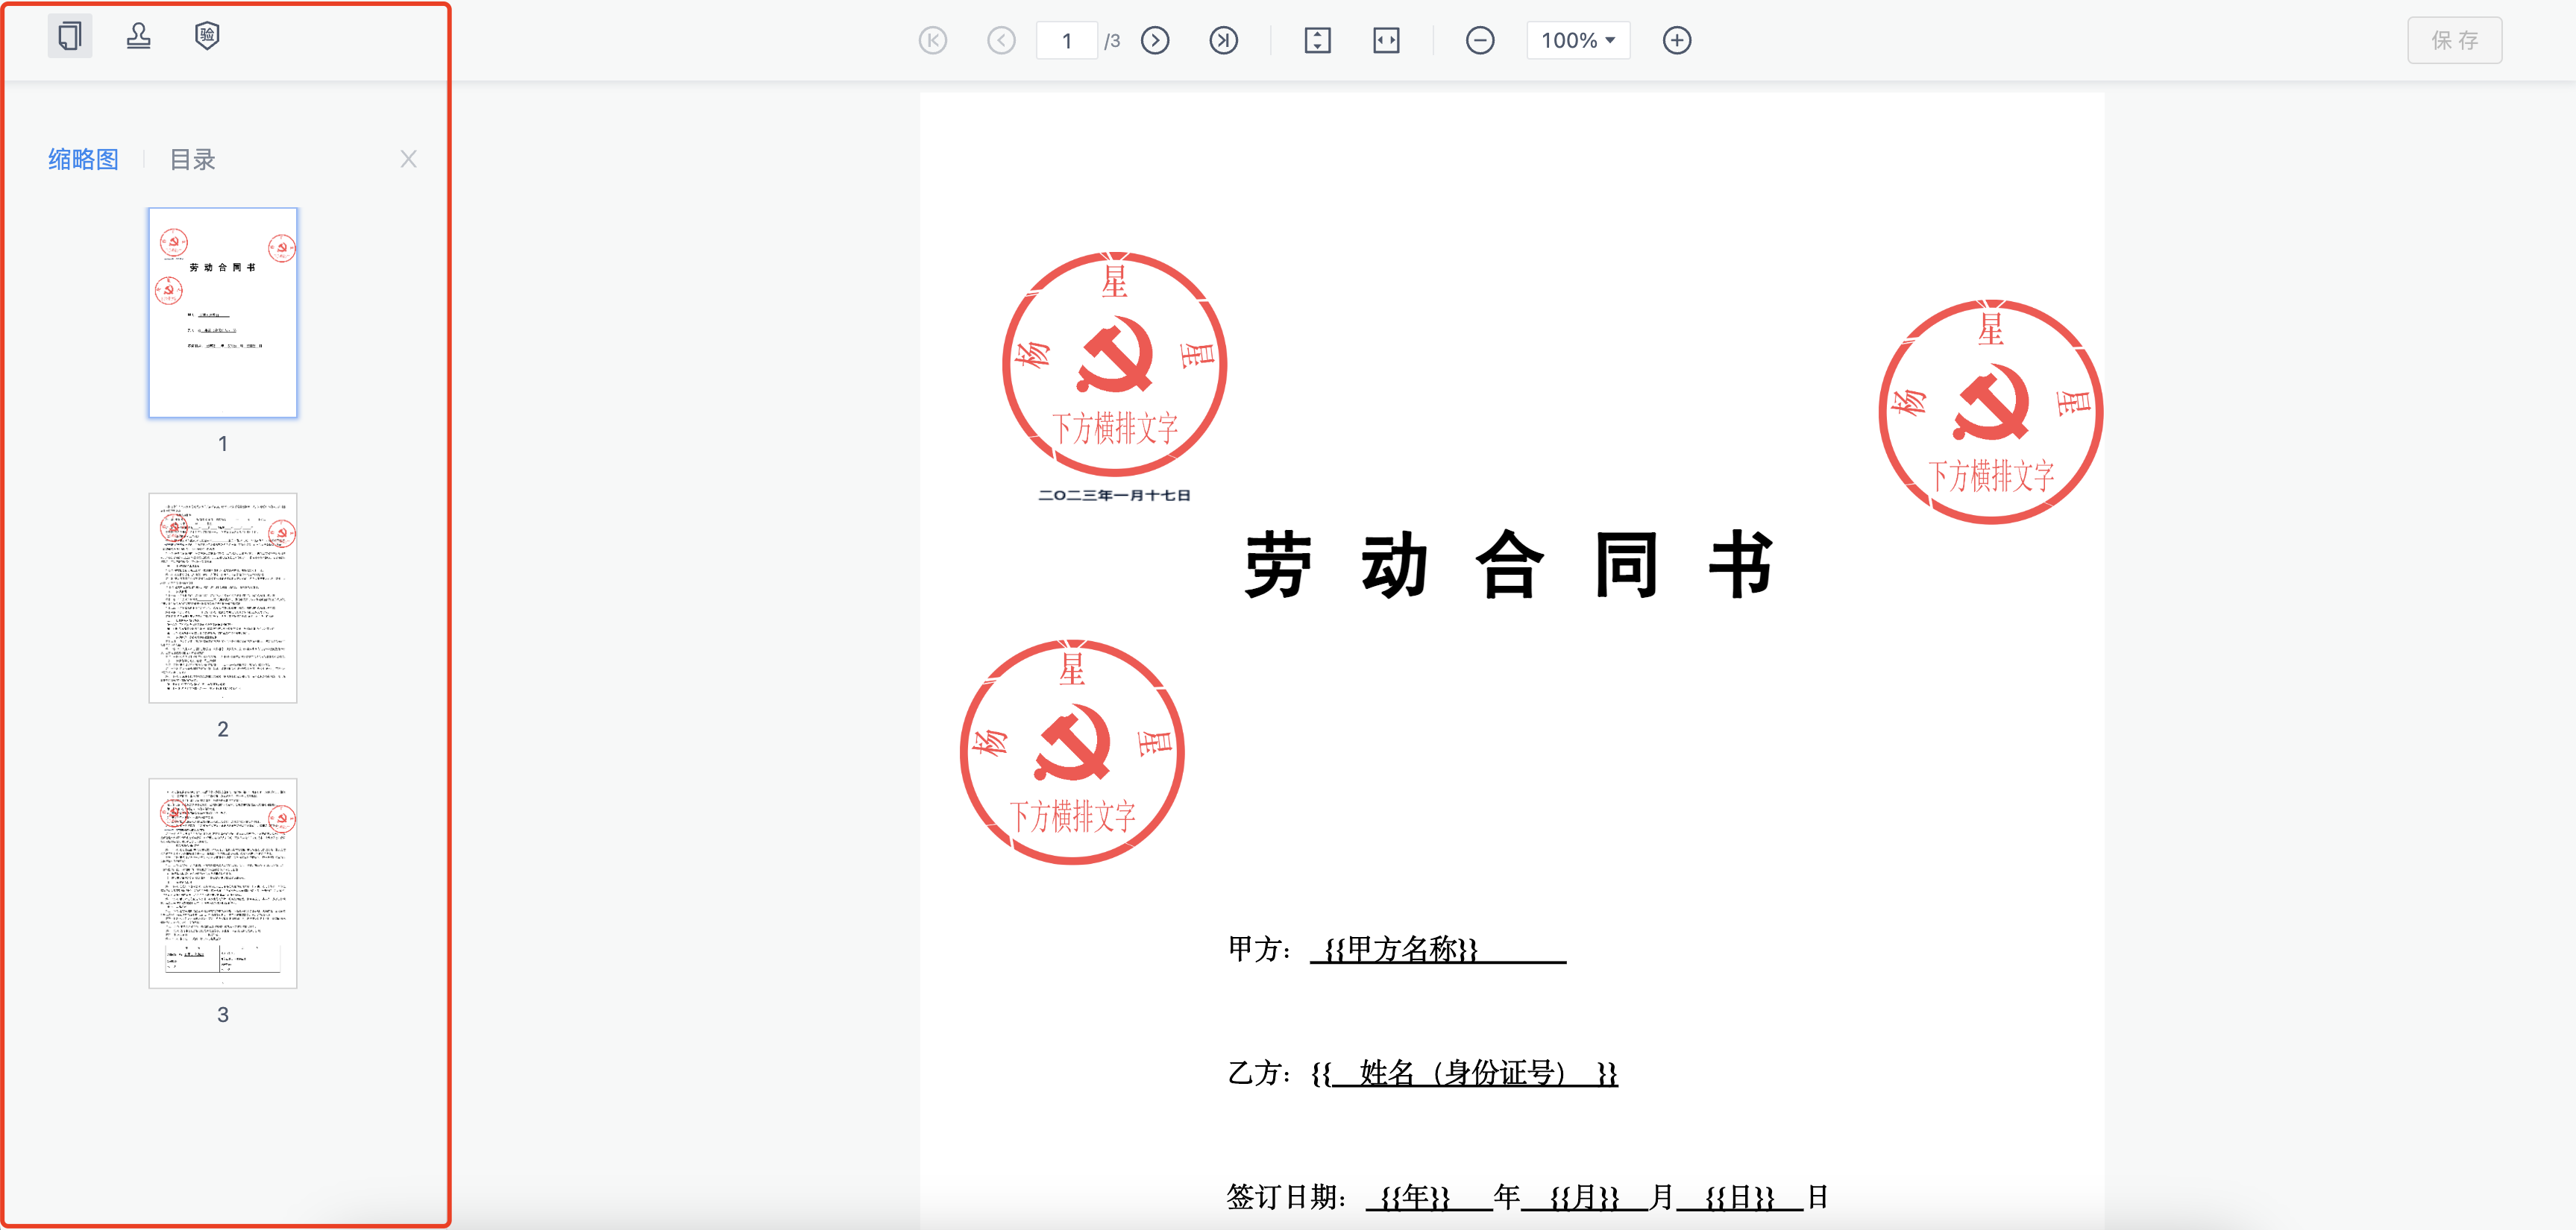Viewport: 2576px width, 1230px height.
Task: Fit page to width
Action: pyautogui.click(x=1386, y=41)
